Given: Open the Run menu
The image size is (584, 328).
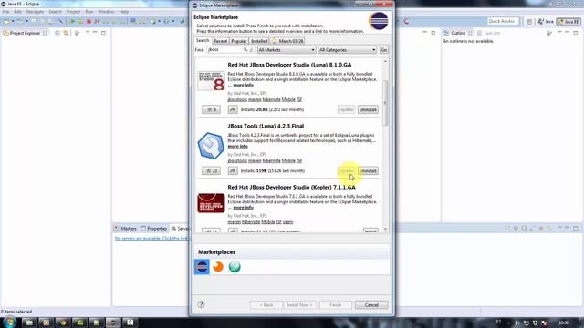Looking at the screenshot, I should coord(89,12).
